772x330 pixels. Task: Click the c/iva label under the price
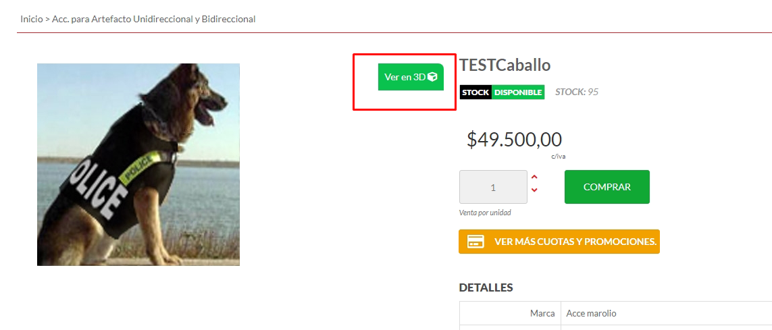(x=559, y=157)
